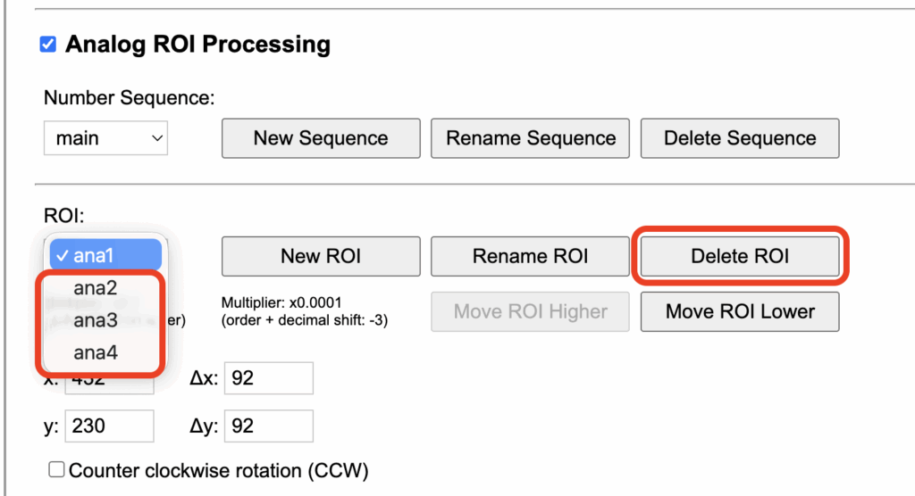Click the y coordinate input field
Viewport: 915px width, 496px height.
point(107,426)
